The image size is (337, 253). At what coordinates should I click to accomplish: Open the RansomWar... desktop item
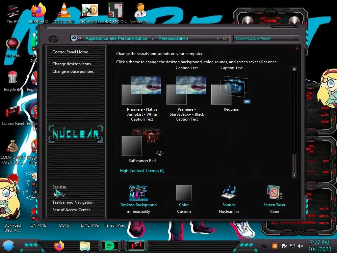pos(115,225)
